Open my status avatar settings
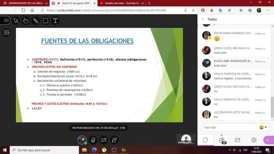The height and width of the screenshot is (154, 274). pyautogui.click(x=82, y=140)
